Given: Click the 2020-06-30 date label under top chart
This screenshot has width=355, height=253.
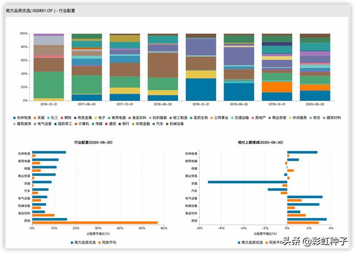Looking at the screenshot, I should [315, 105].
